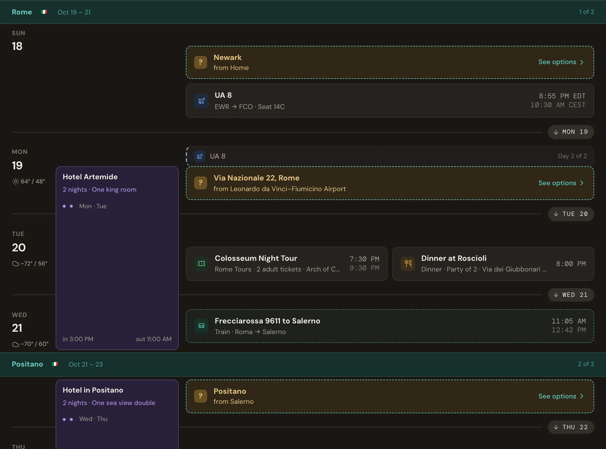Click the ticket icon on Colosseum Night Tour
The image size is (606, 449).
coord(201,263)
